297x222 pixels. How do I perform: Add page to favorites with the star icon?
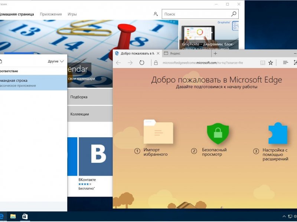tap(271, 63)
